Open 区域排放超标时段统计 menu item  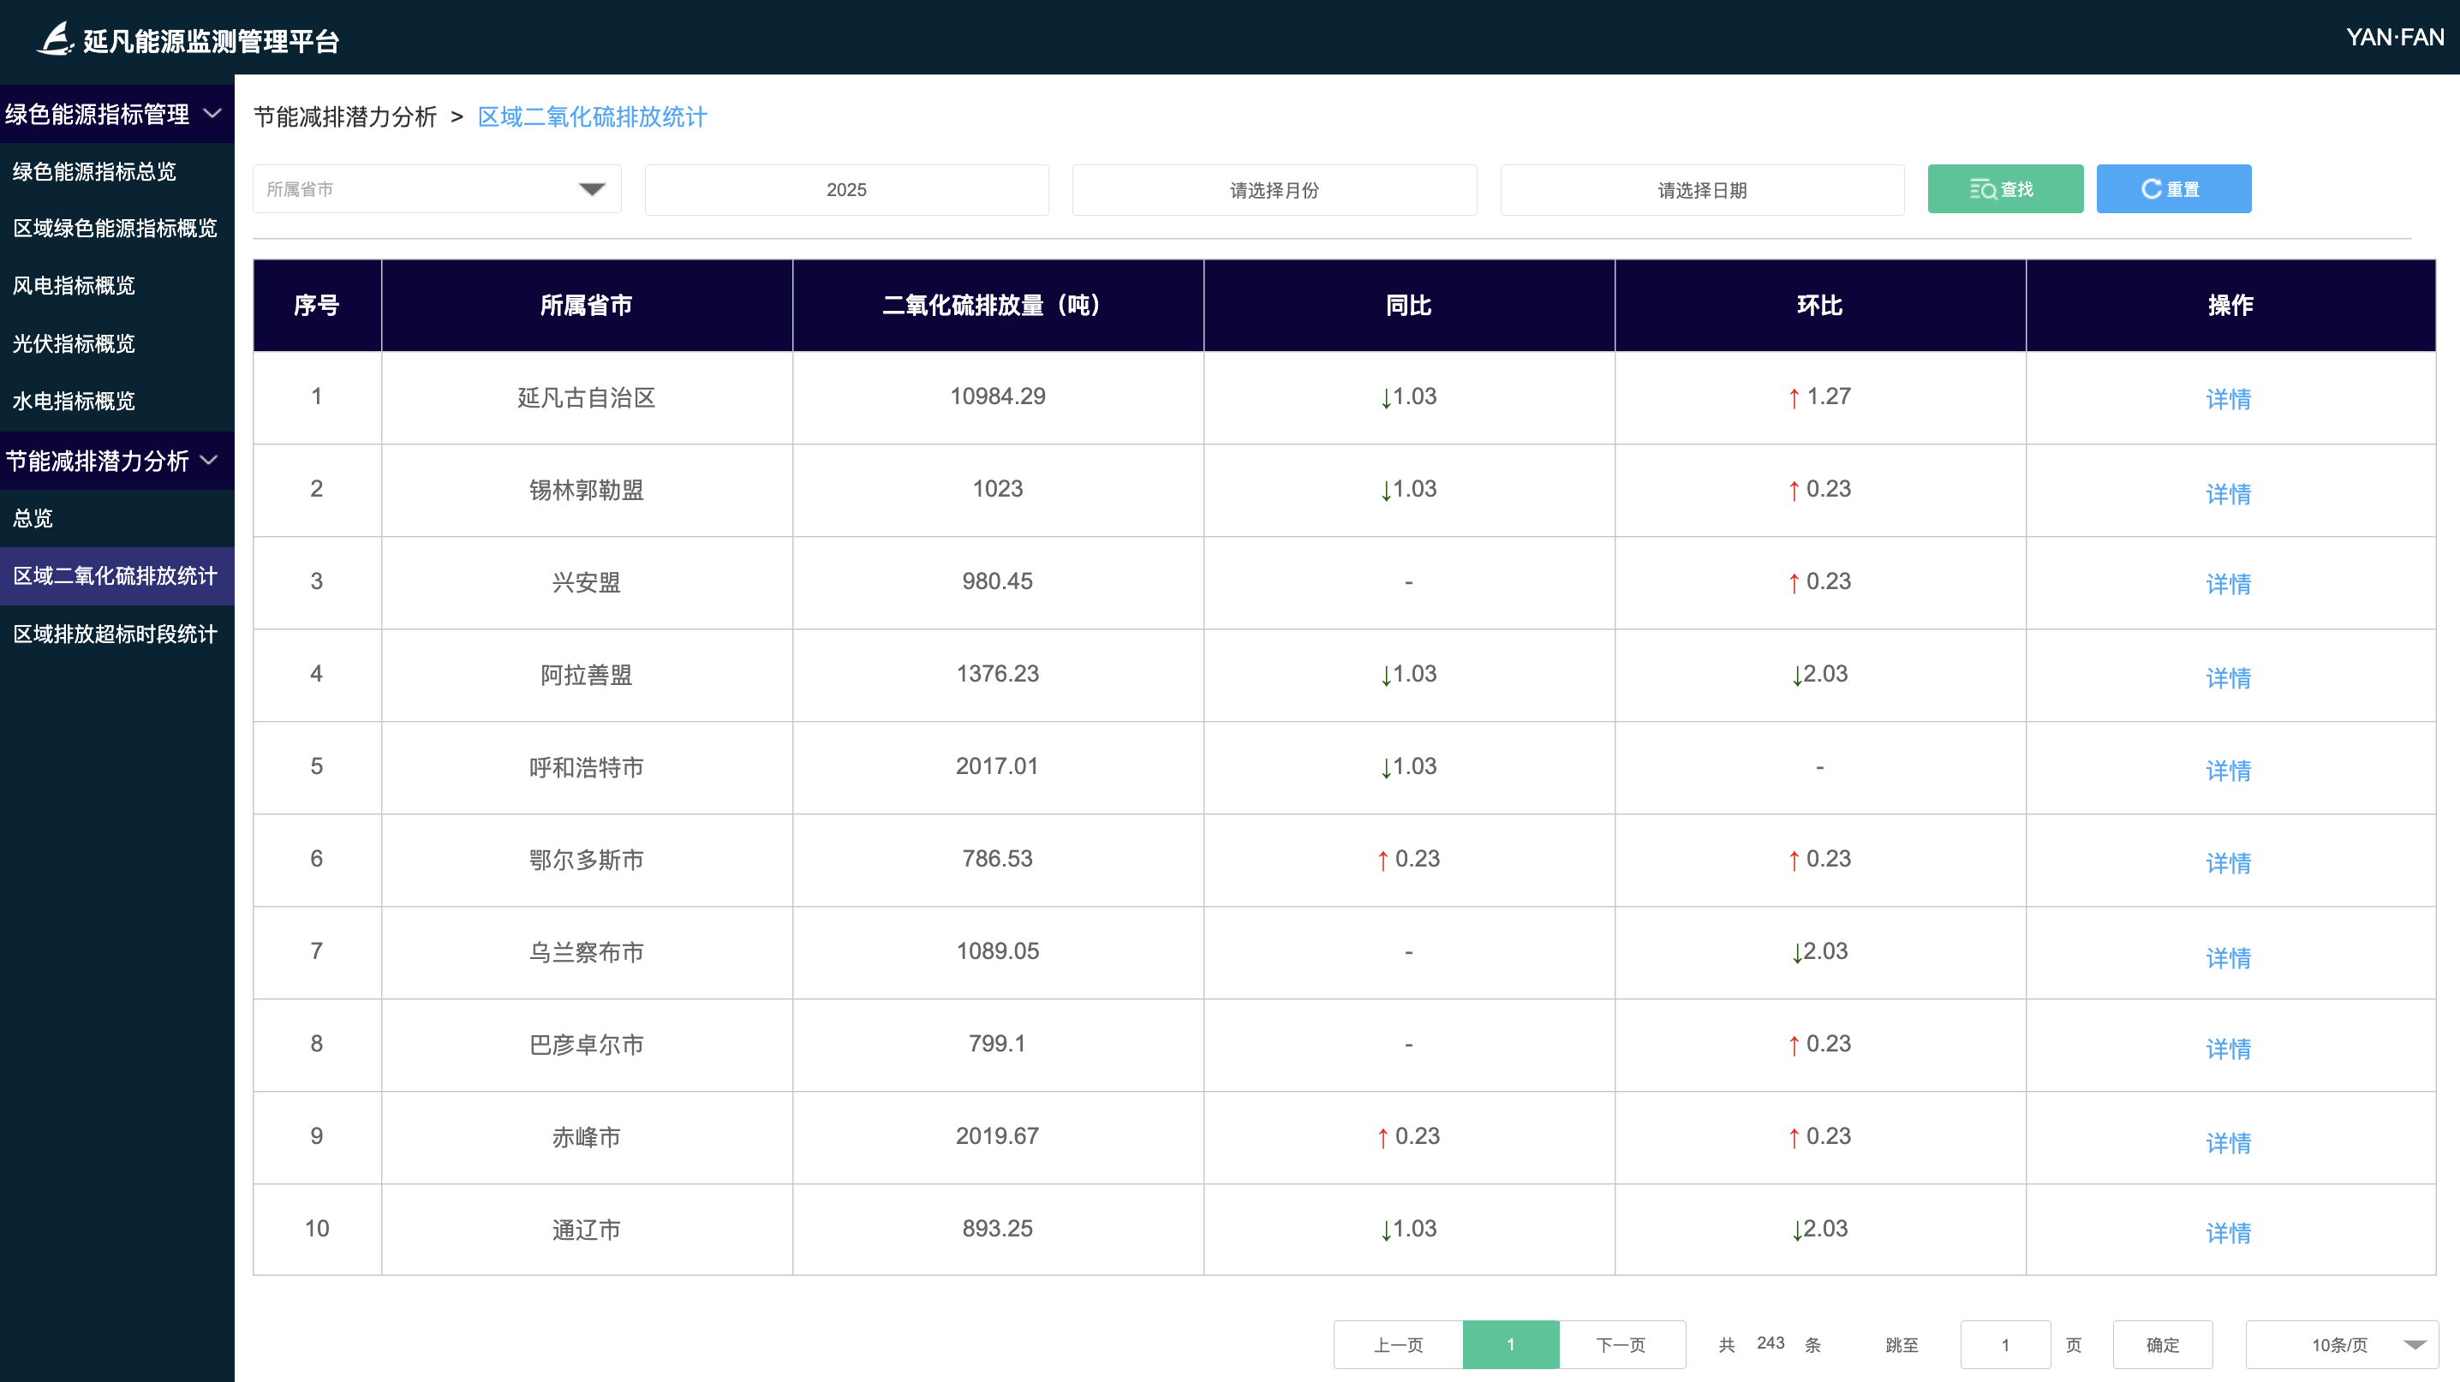pos(115,634)
